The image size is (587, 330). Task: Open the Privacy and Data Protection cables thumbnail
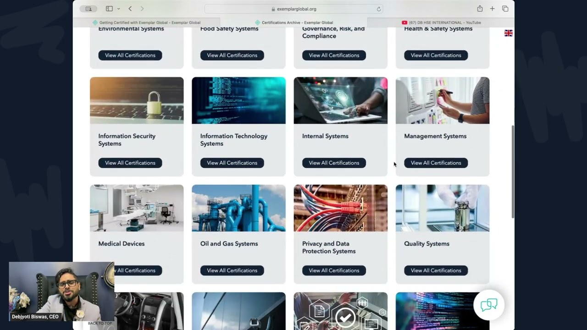click(x=341, y=208)
